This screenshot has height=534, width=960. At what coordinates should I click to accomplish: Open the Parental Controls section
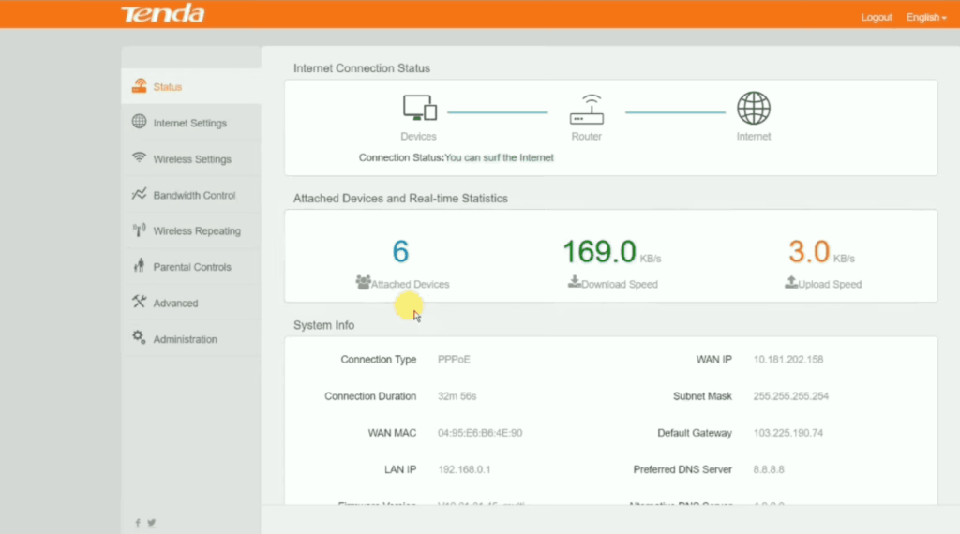tap(191, 267)
